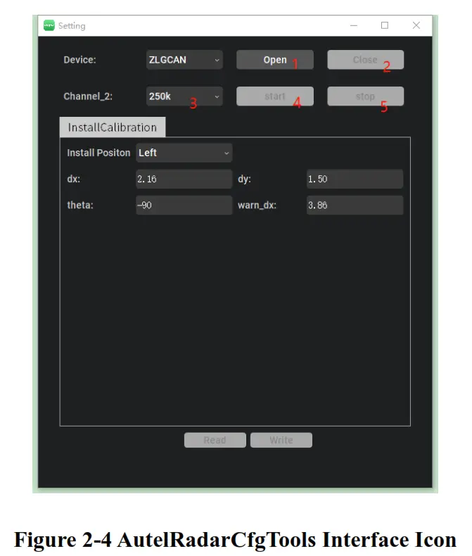Viewport: 472px width, 556px height.
Task: Click the Device: label
Action: point(79,60)
